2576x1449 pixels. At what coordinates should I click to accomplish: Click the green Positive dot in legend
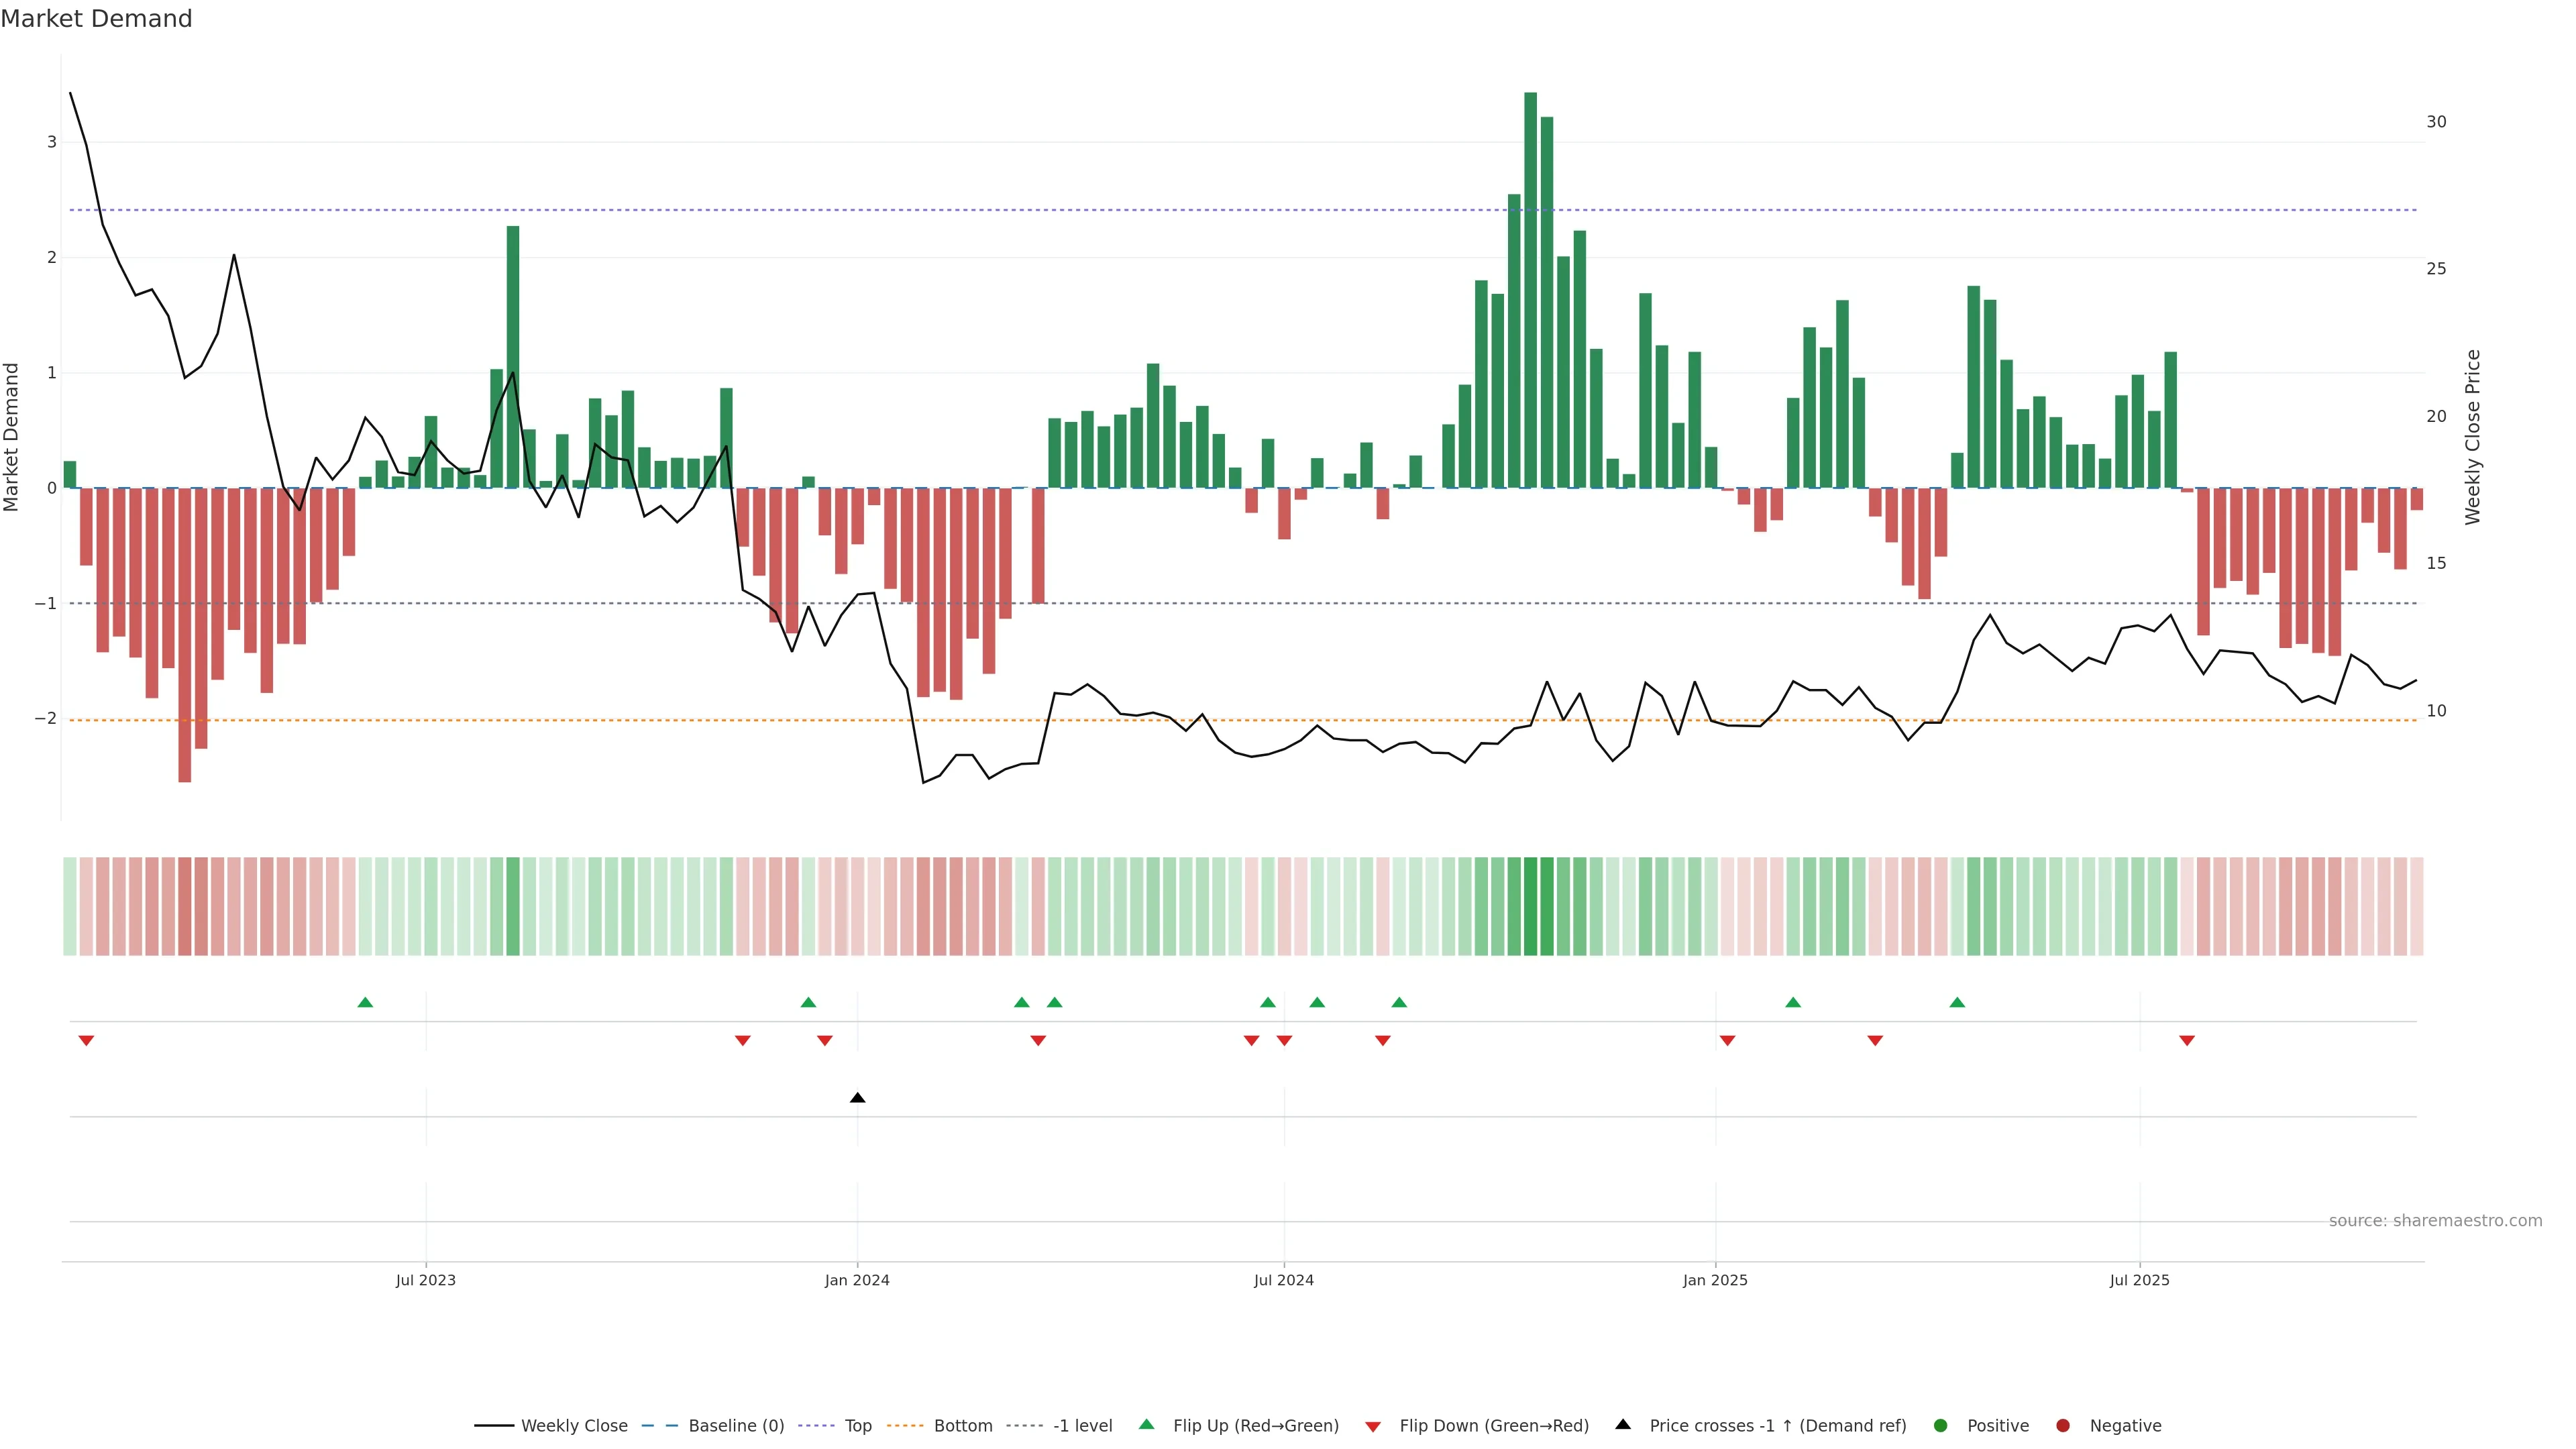tap(1941, 1426)
